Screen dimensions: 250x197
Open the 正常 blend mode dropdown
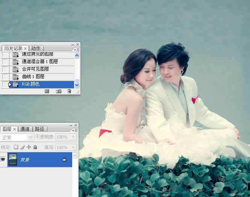[x=31, y=137]
